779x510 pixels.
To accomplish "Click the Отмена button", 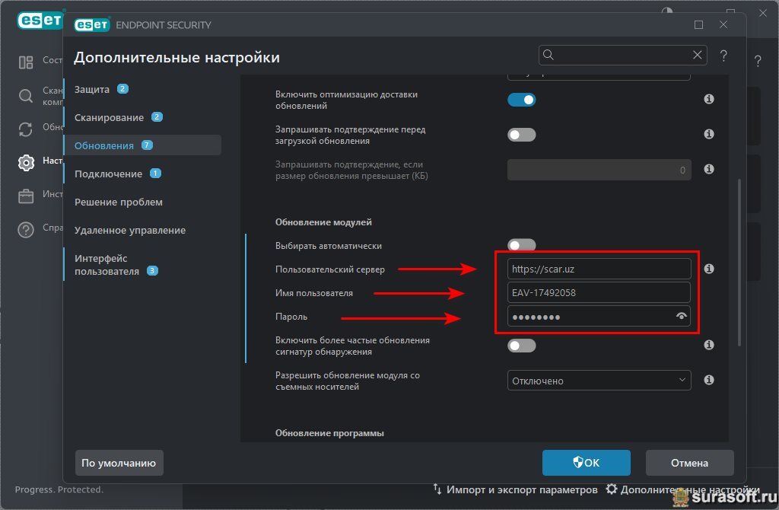I will coord(689,463).
